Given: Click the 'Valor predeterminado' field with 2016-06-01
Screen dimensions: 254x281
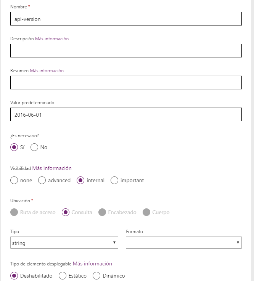Looking at the screenshot, I should (126, 114).
